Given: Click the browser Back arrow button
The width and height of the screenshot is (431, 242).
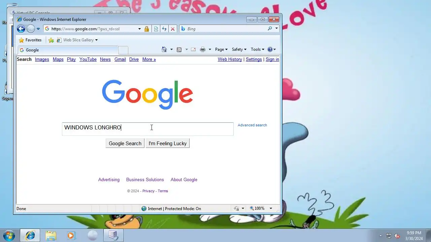Looking at the screenshot, I should 21,29.
